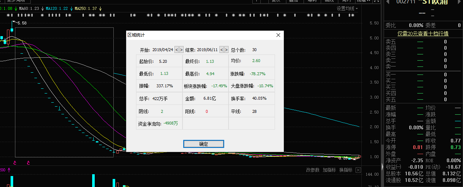The width and height of the screenshot is (463, 187).
Task: Click the MA250 down-arrow indicator
Action: [x=99, y=8]
